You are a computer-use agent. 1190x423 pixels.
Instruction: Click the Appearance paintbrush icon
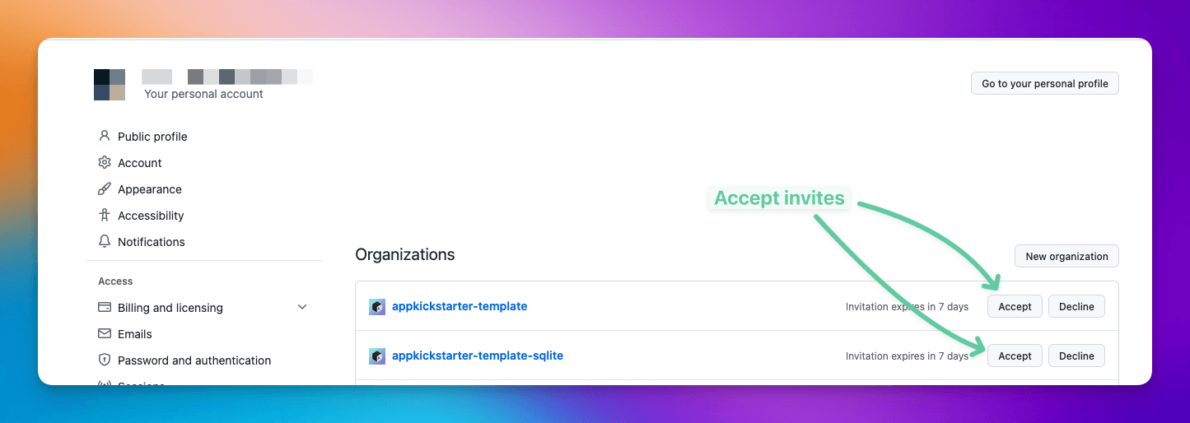click(x=105, y=189)
